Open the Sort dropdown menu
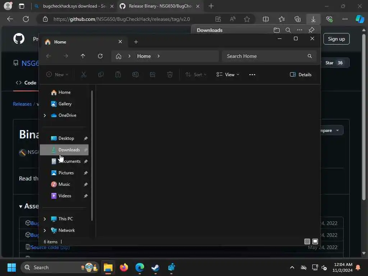The height and width of the screenshot is (276, 368). pos(196,75)
